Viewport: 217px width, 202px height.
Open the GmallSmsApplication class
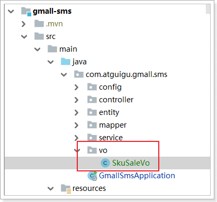coord(137,176)
